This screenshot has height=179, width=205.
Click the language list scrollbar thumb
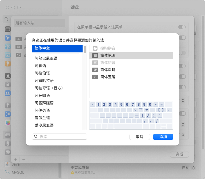tap(85, 50)
